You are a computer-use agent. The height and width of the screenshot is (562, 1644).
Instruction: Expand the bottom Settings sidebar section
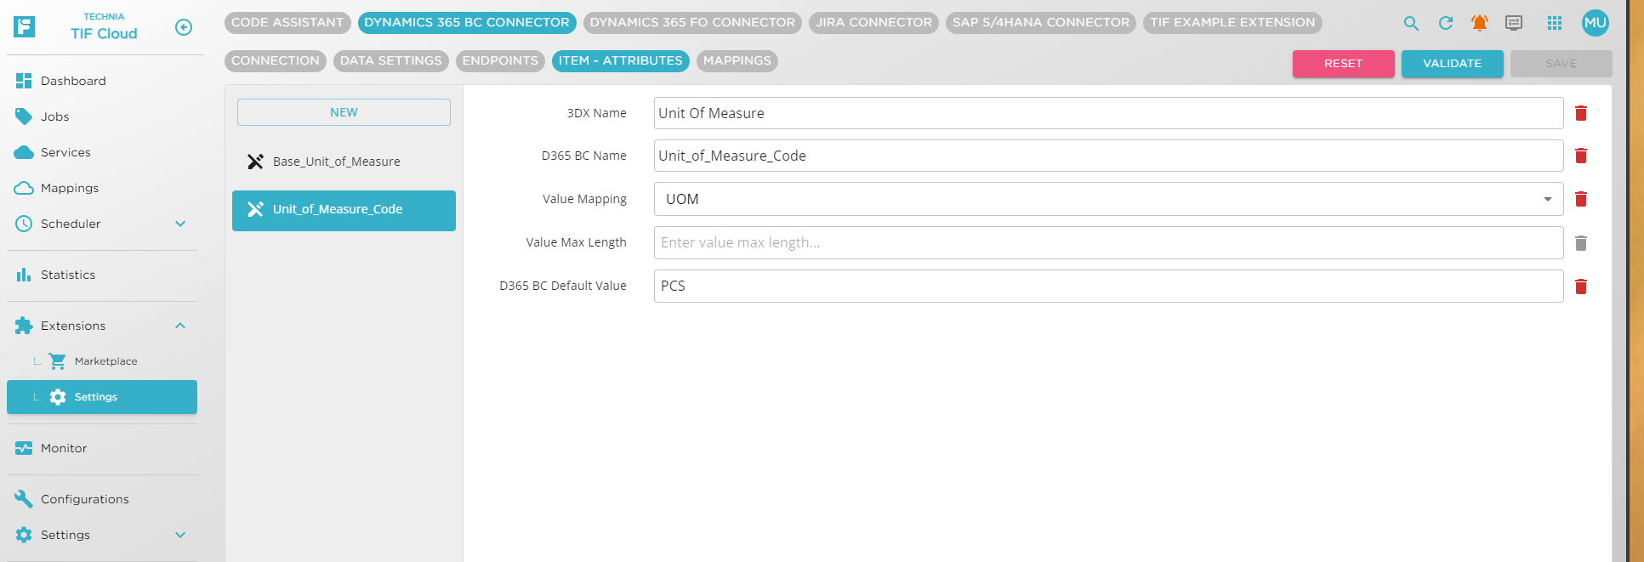tap(180, 535)
